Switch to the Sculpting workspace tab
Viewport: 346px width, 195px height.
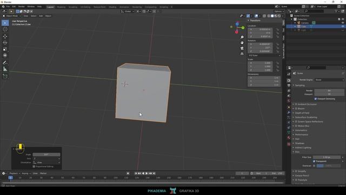point(73,7)
